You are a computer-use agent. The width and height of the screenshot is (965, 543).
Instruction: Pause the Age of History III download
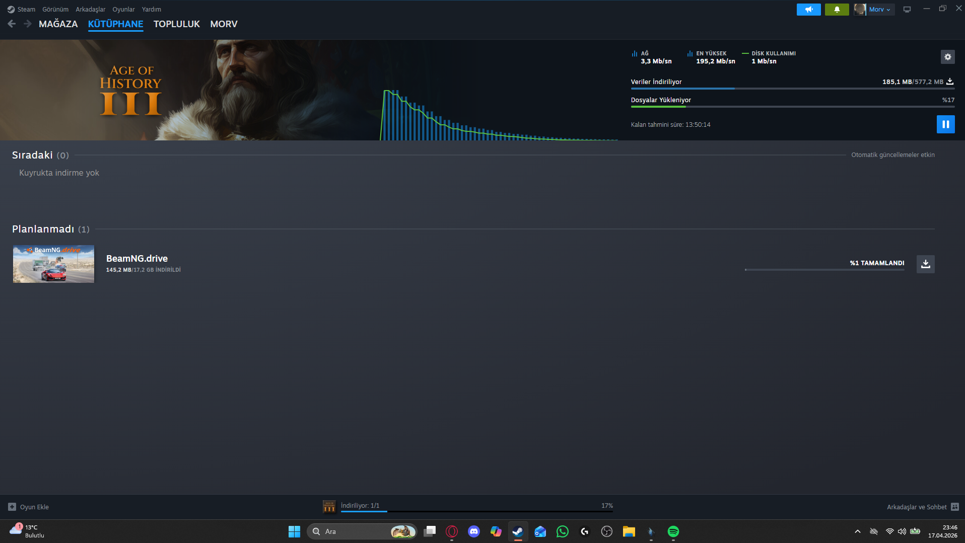point(946,124)
